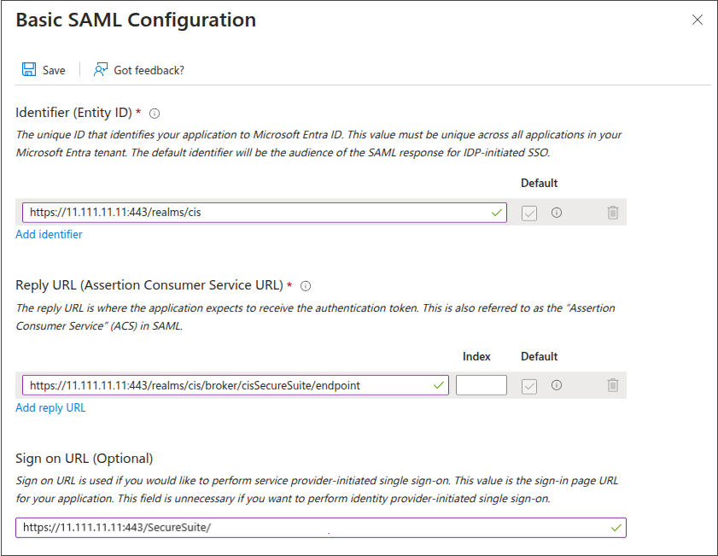Delete the realms/cis identifier with trash icon

[x=612, y=213]
